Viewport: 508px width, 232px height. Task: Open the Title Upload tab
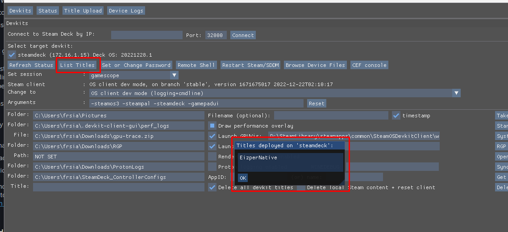(83, 11)
